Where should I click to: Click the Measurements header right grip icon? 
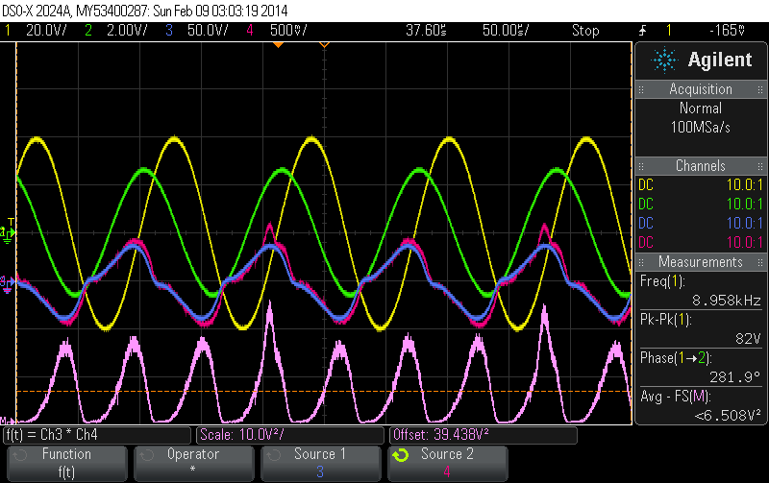click(x=760, y=262)
